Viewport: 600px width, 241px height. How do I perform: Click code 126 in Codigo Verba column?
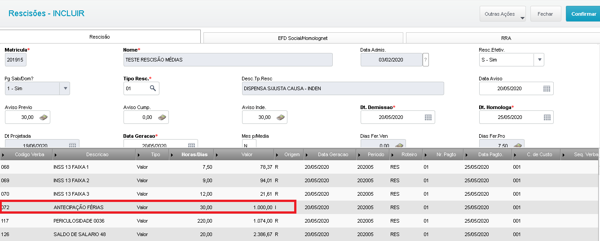[x=5, y=234]
